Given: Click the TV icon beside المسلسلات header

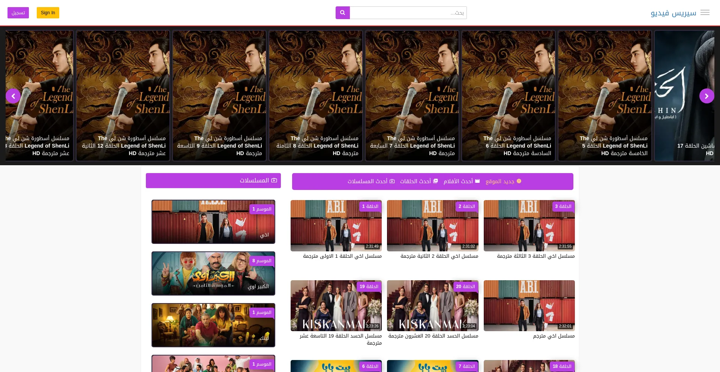Looking at the screenshot, I should coord(274,181).
